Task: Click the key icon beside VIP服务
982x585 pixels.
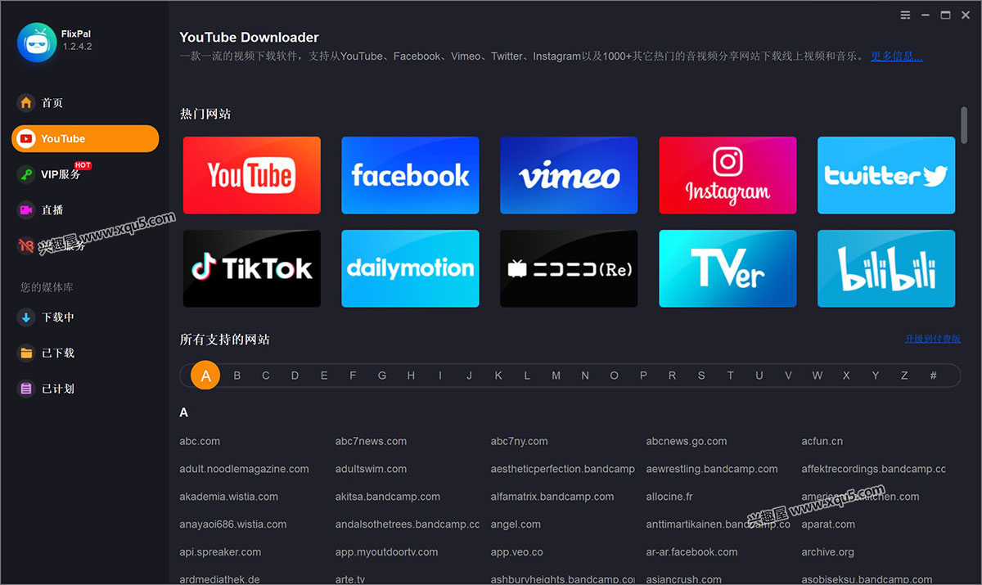Action: pyautogui.click(x=26, y=174)
